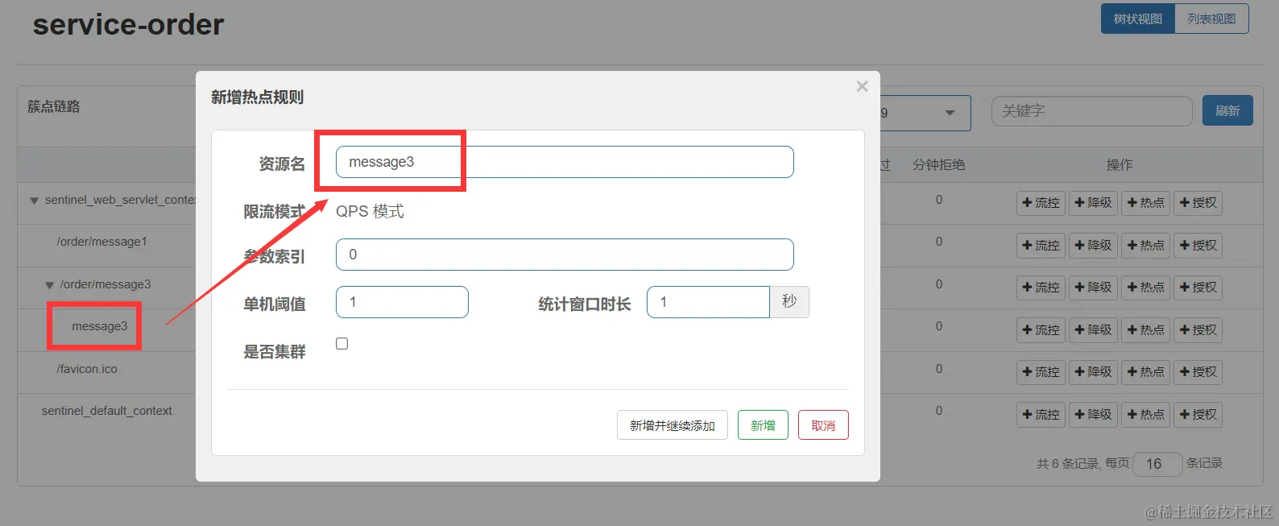Click the QPS 模式 text
1279x526 pixels.
370,211
